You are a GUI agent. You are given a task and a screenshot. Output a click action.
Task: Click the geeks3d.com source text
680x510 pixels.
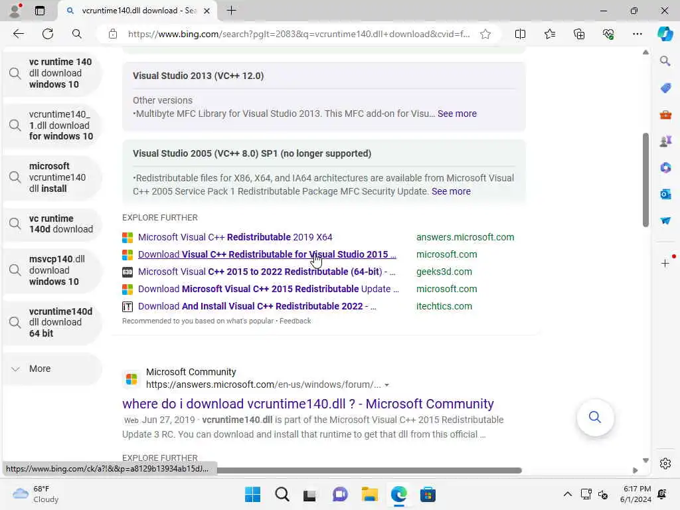(x=444, y=272)
